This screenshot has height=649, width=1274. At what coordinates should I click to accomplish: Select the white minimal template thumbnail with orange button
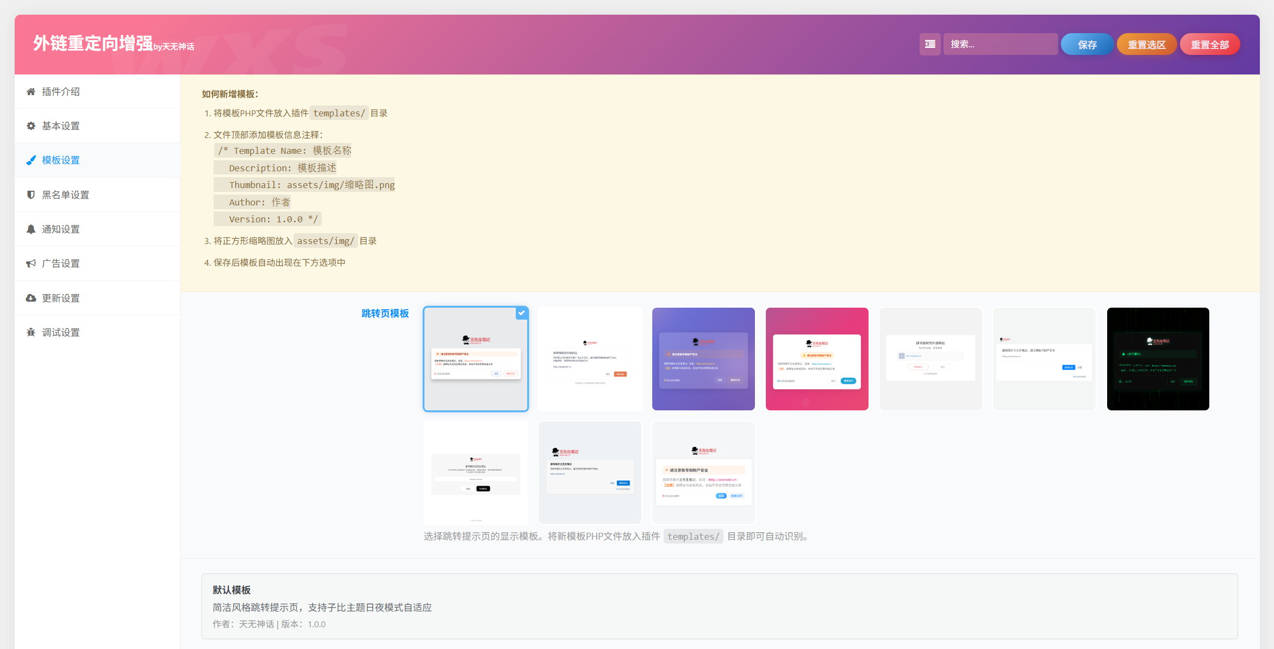coord(590,359)
